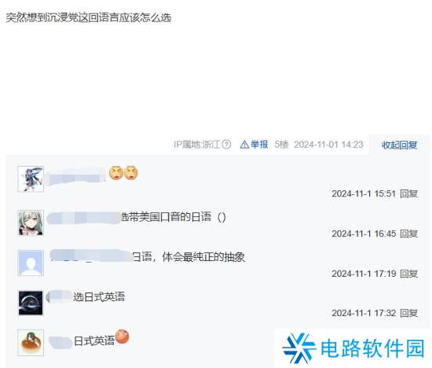The image size is (432, 368).
Task: Click the 举报 warning triangle icon
Action: [x=244, y=144]
